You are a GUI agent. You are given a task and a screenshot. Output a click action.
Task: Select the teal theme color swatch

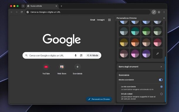pos(135,31)
